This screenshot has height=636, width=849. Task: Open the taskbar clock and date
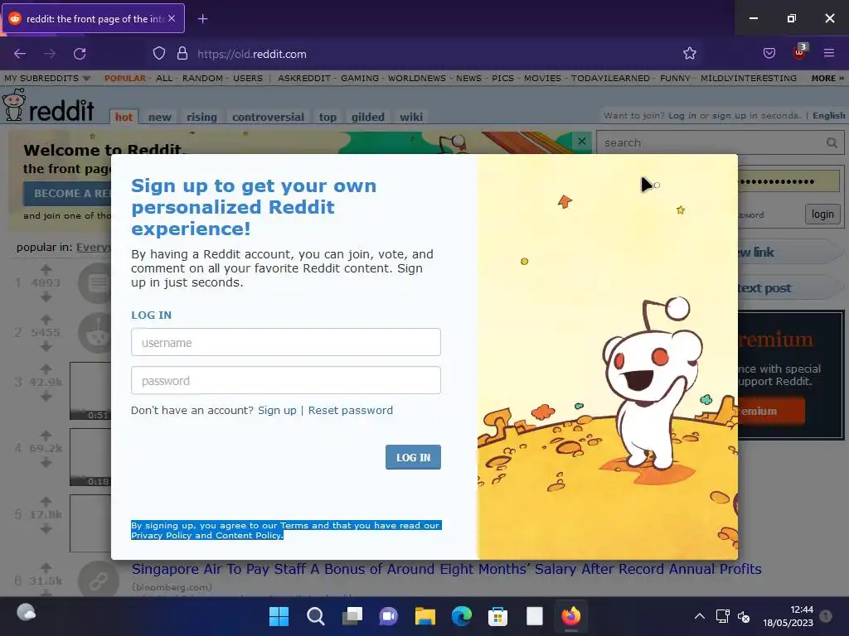(788, 616)
